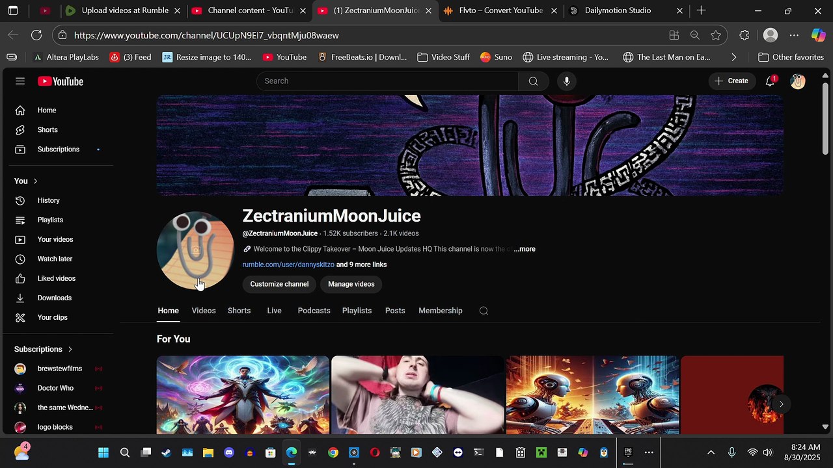This screenshot has height=468, width=833.
Task: Open the YouTube guide hamburger menu
Action: 20,81
